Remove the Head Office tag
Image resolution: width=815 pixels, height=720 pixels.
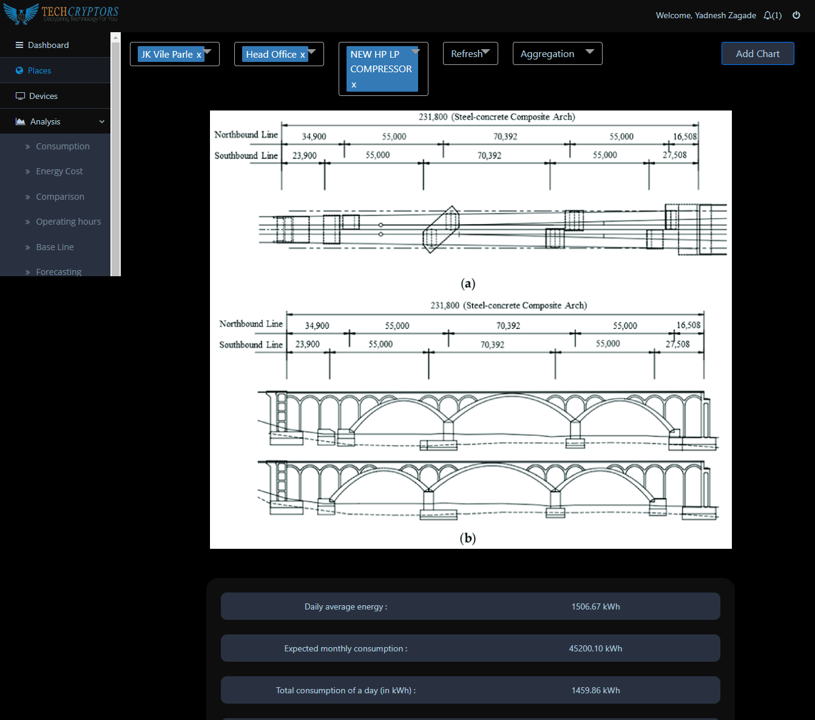pyautogui.click(x=302, y=55)
